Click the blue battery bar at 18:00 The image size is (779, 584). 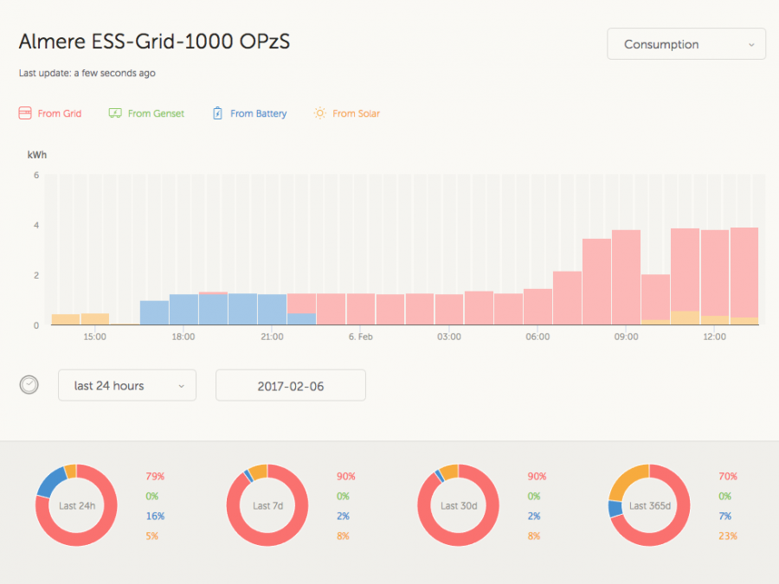coord(183,310)
